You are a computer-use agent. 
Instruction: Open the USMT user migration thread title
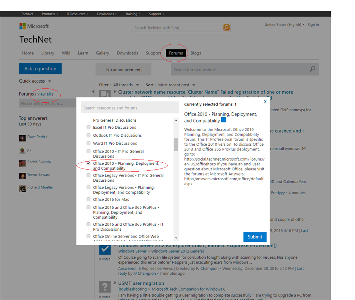point(141,283)
